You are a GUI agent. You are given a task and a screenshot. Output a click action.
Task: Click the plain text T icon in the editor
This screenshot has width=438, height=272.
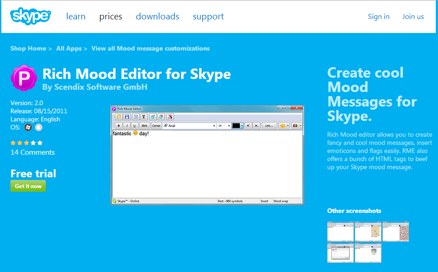[143, 117]
